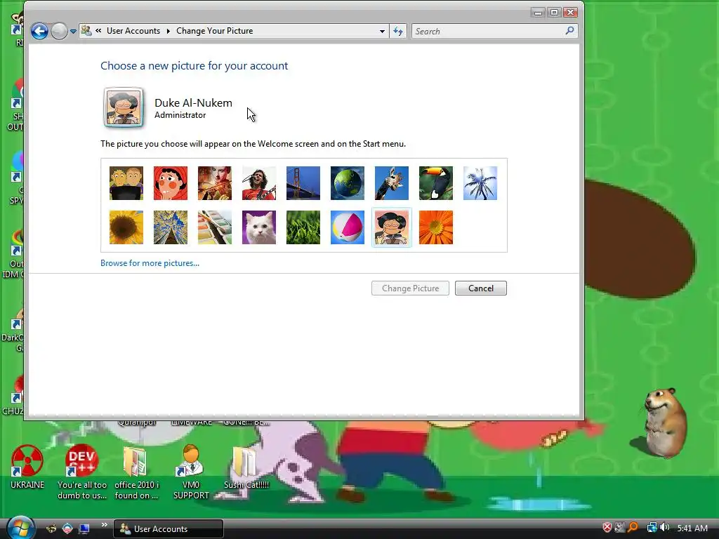
Task: Click the red security alert tray icon
Action: coord(607,528)
